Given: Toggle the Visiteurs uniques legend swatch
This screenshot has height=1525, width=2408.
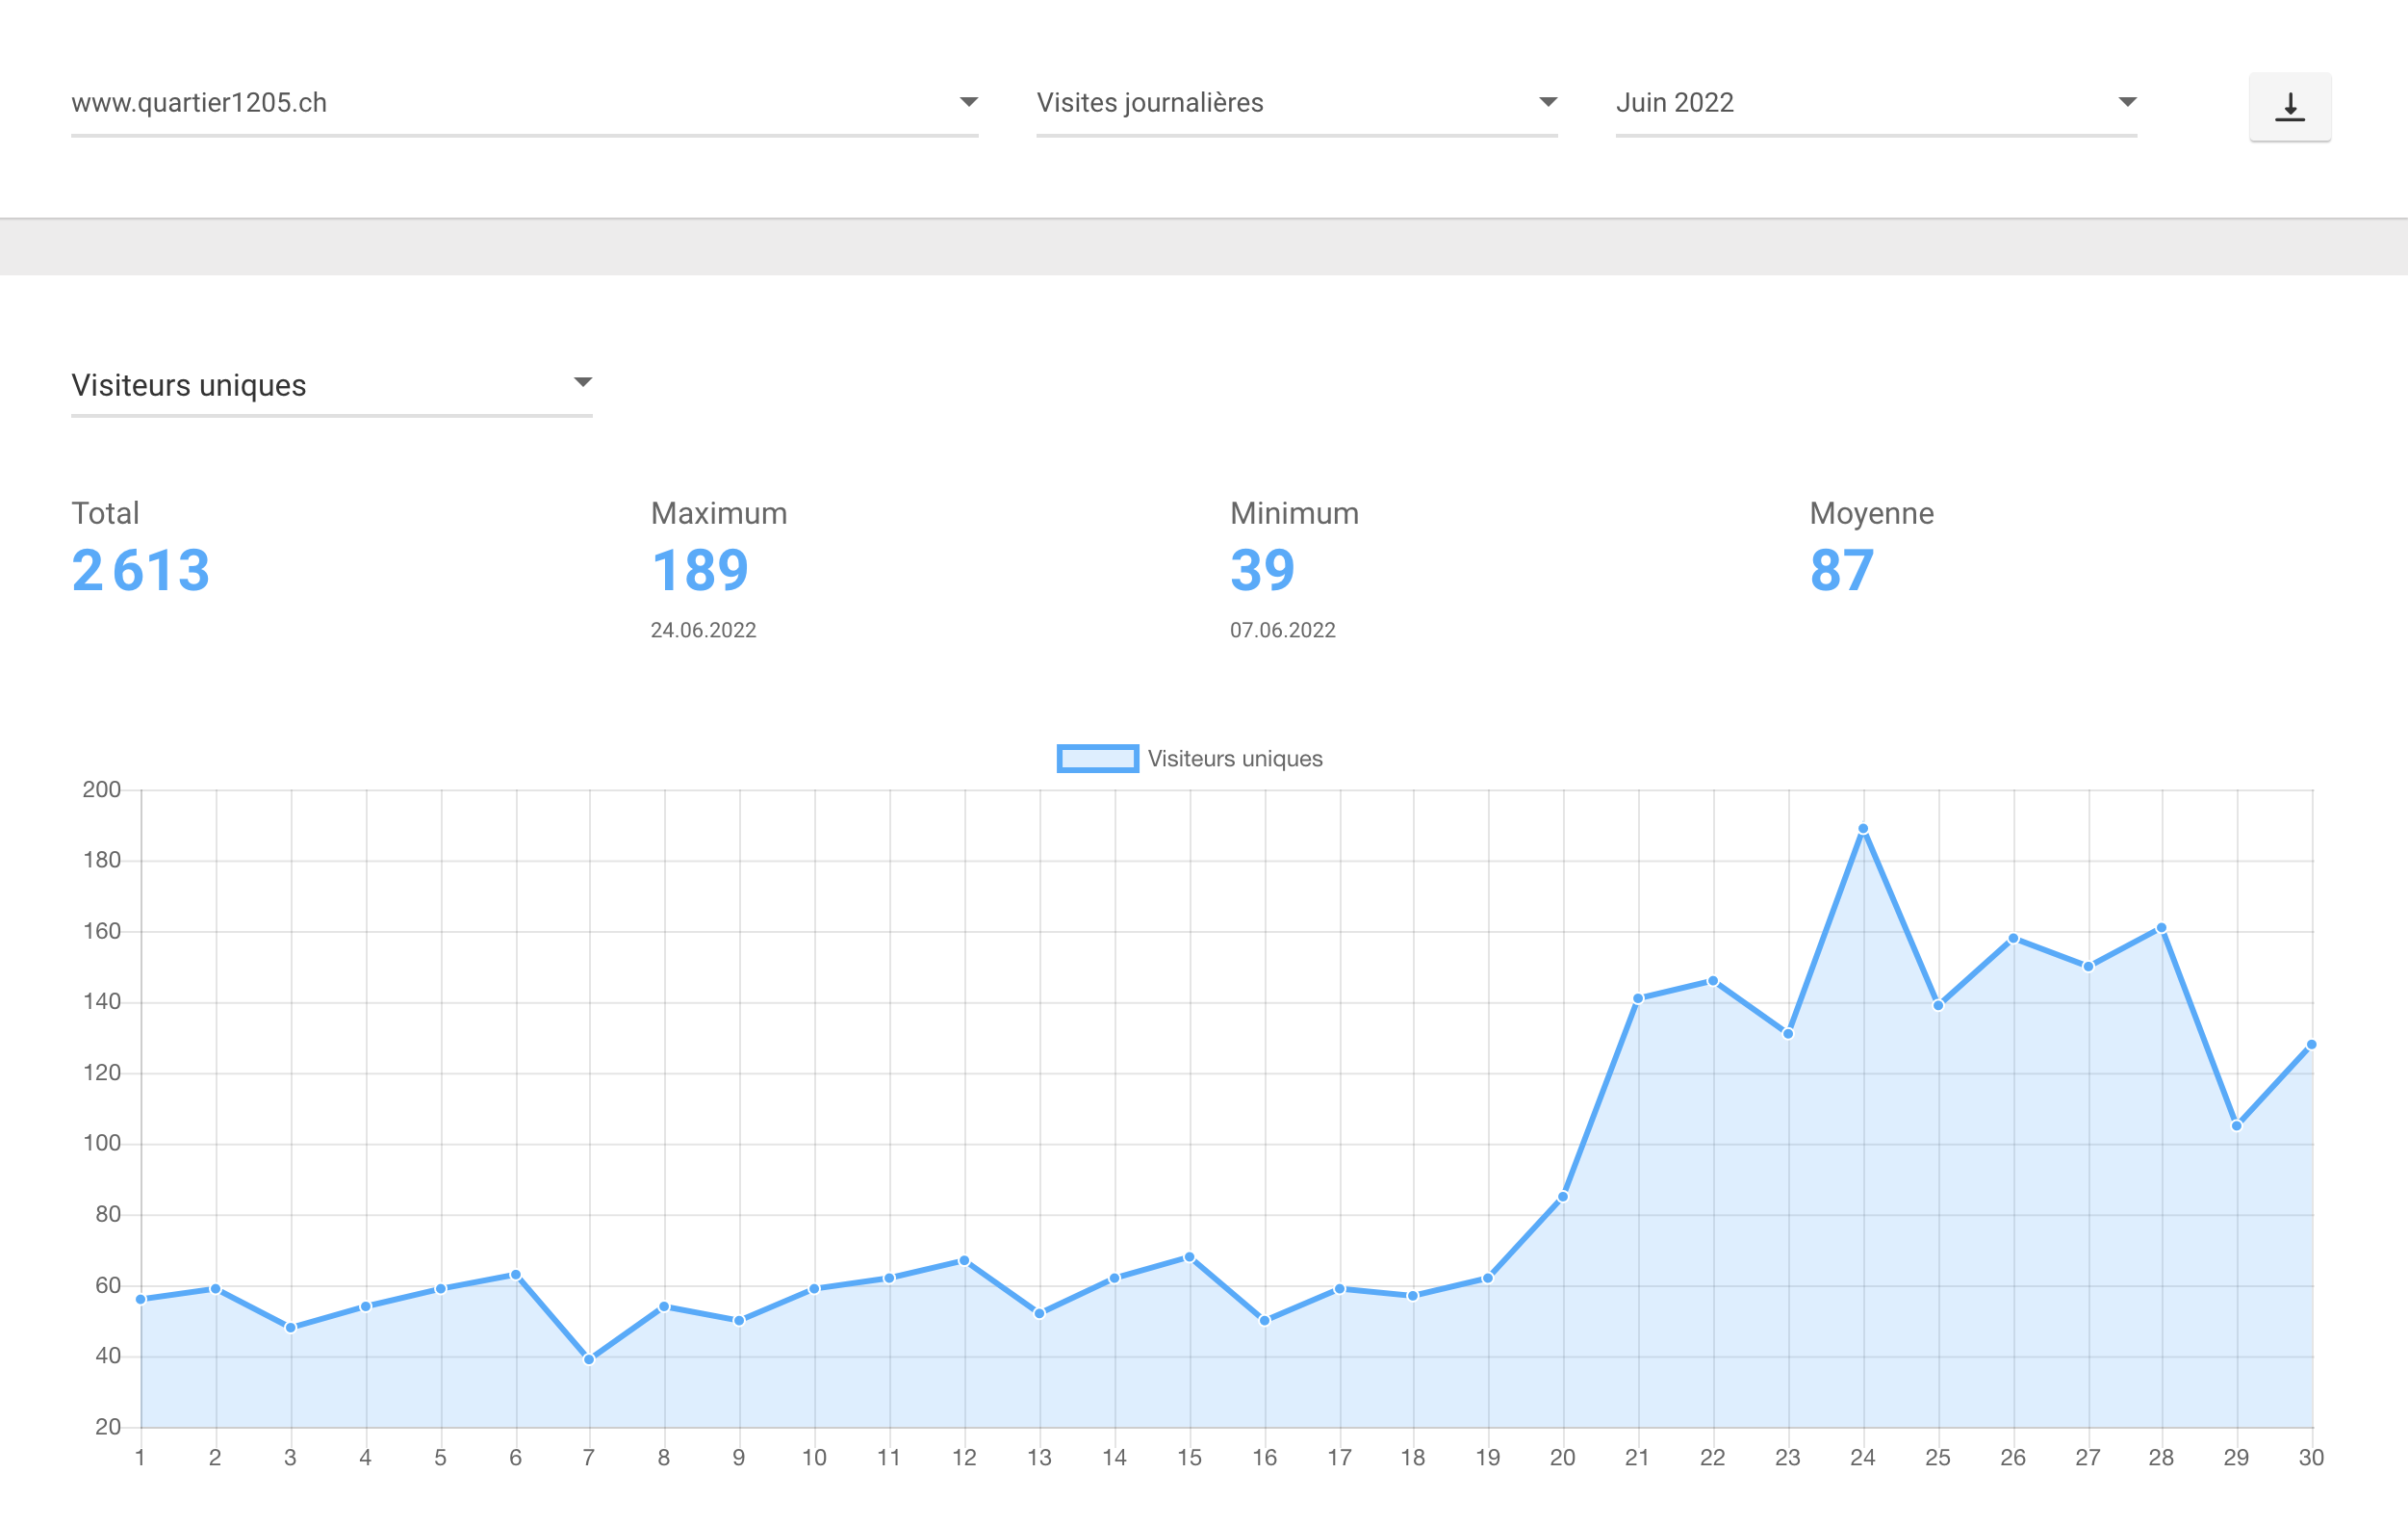Looking at the screenshot, I should 1097,759.
